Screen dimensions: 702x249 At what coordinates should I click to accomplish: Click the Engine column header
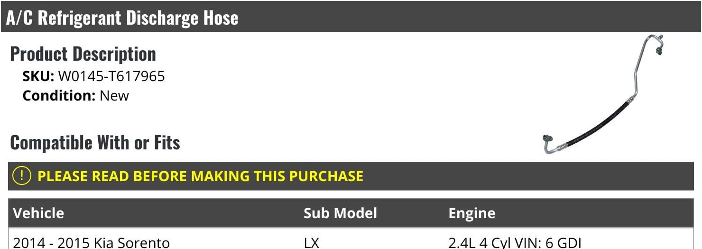pyautogui.click(x=471, y=213)
